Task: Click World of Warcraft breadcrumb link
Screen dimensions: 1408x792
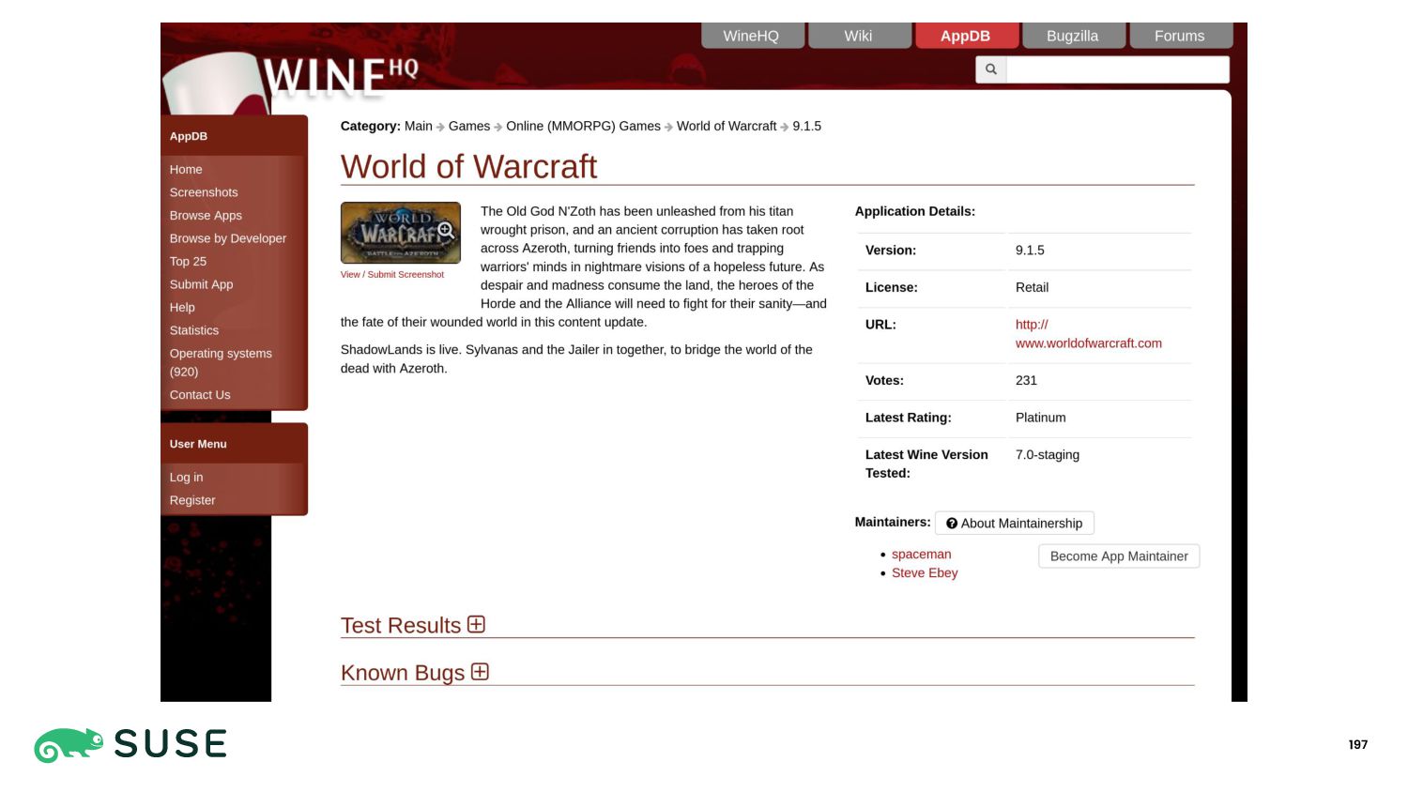Action: (727, 126)
